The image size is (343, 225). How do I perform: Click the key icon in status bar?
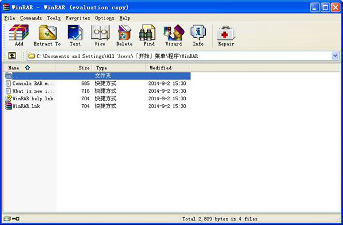pos(16,219)
